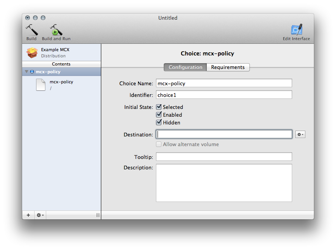Switch to the Requirements tab

(228, 67)
